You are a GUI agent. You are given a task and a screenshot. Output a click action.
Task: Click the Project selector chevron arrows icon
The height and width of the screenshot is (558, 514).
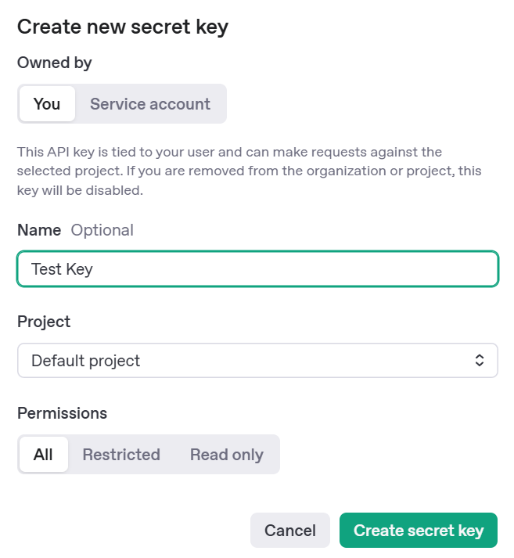coord(480,361)
